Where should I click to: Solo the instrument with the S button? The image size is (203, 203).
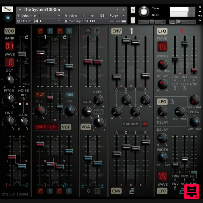(133, 10)
